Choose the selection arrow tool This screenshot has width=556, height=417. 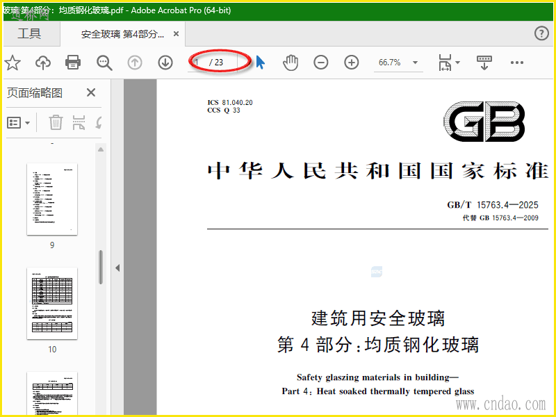pos(260,63)
